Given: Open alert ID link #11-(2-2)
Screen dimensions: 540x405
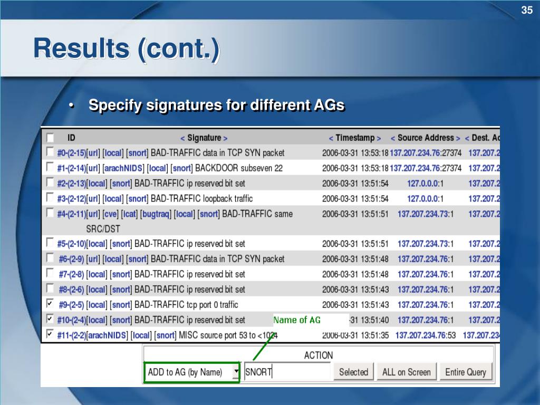Looking at the screenshot, I should [x=72, y=335].
